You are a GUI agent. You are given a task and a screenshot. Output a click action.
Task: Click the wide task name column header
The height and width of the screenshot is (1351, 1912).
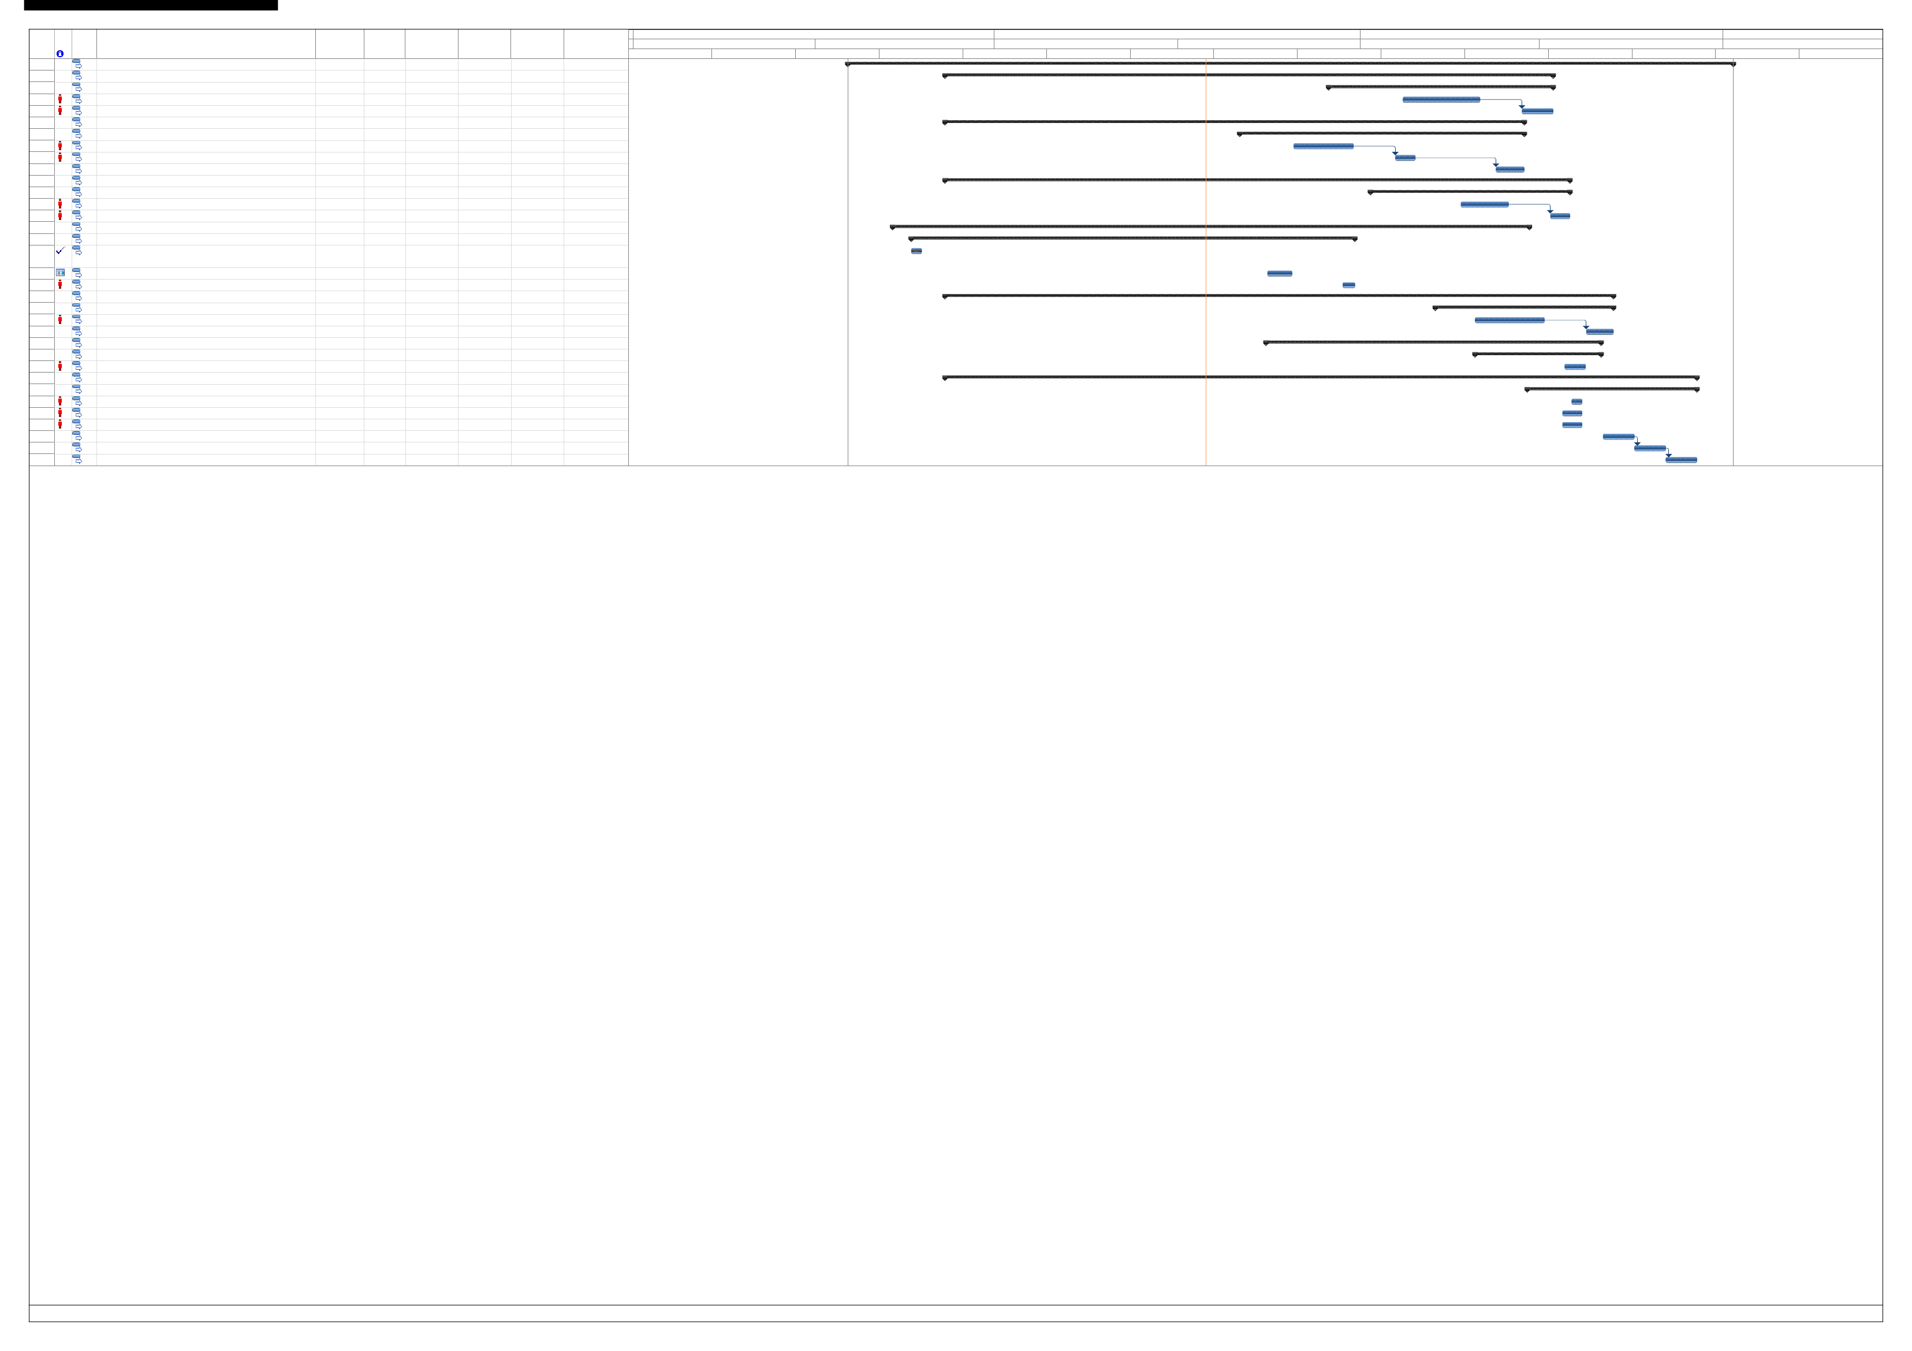click(206, 44)
